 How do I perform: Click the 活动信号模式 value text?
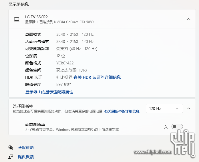75,42
